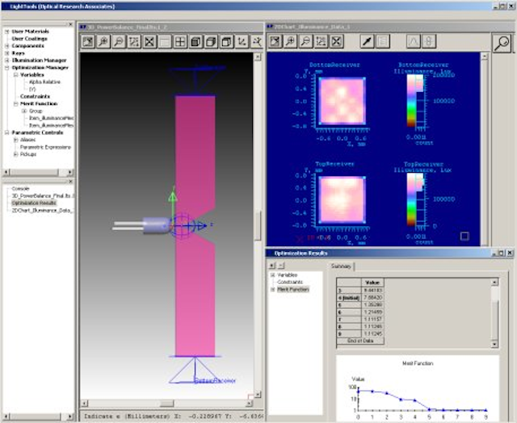Click BottomReceiver color scale bar

click(x=411, y=101)
